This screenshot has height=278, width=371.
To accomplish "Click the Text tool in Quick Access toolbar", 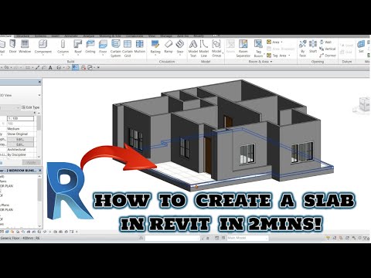I will (x=50, y=68).
